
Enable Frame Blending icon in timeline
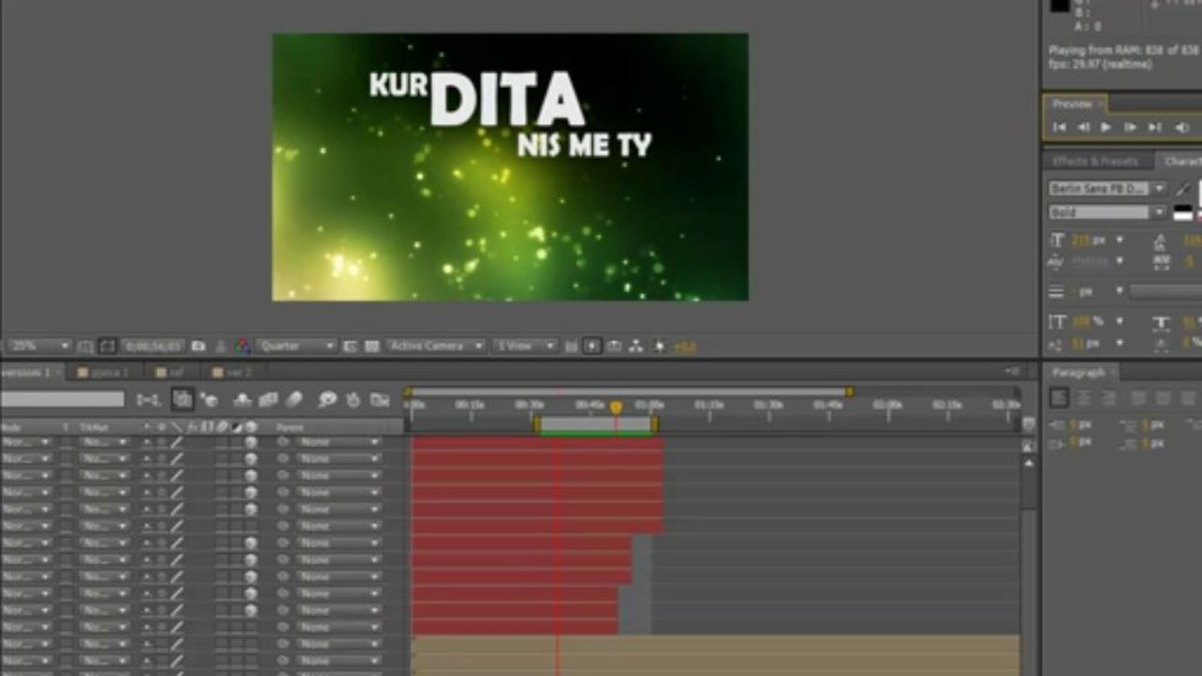pos(269,400)
